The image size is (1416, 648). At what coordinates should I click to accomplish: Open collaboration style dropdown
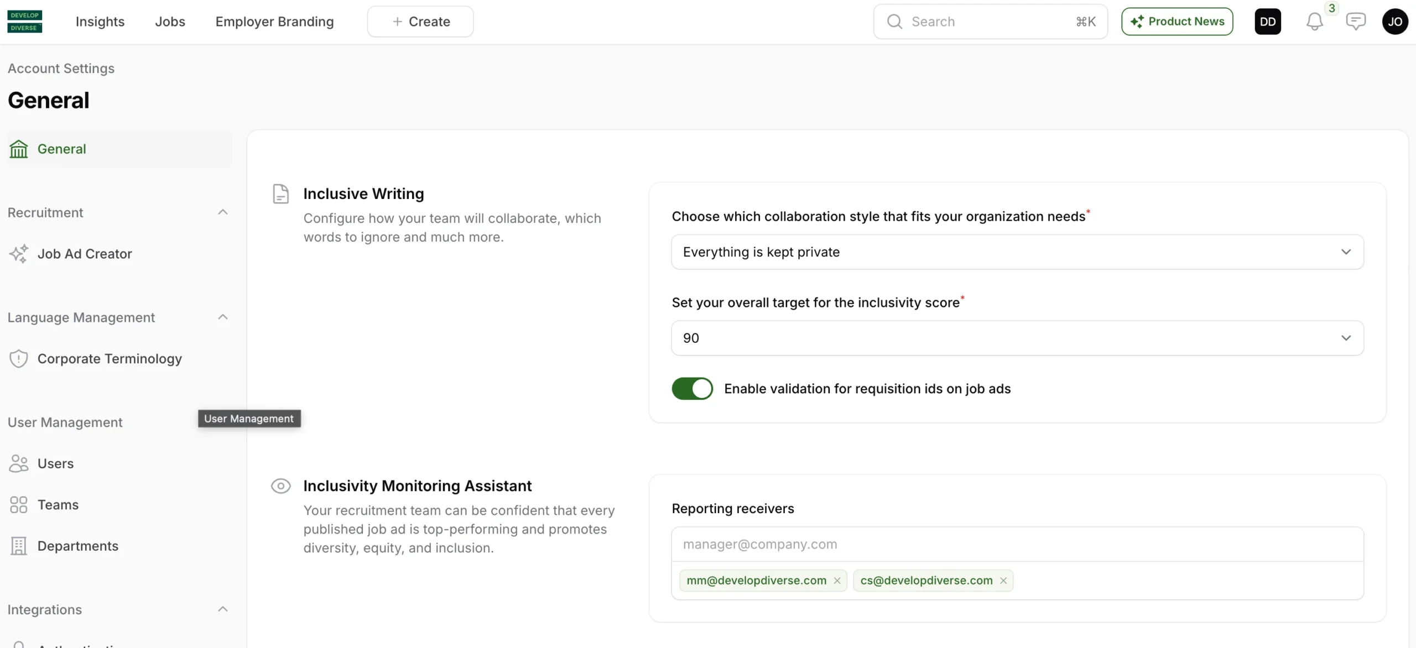[x=1017, y=252]
